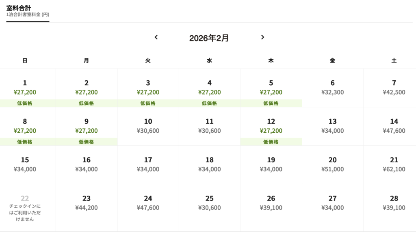Go to next month using right chevron
Viewport: 416px width, 235px height.
coord(262,37)
